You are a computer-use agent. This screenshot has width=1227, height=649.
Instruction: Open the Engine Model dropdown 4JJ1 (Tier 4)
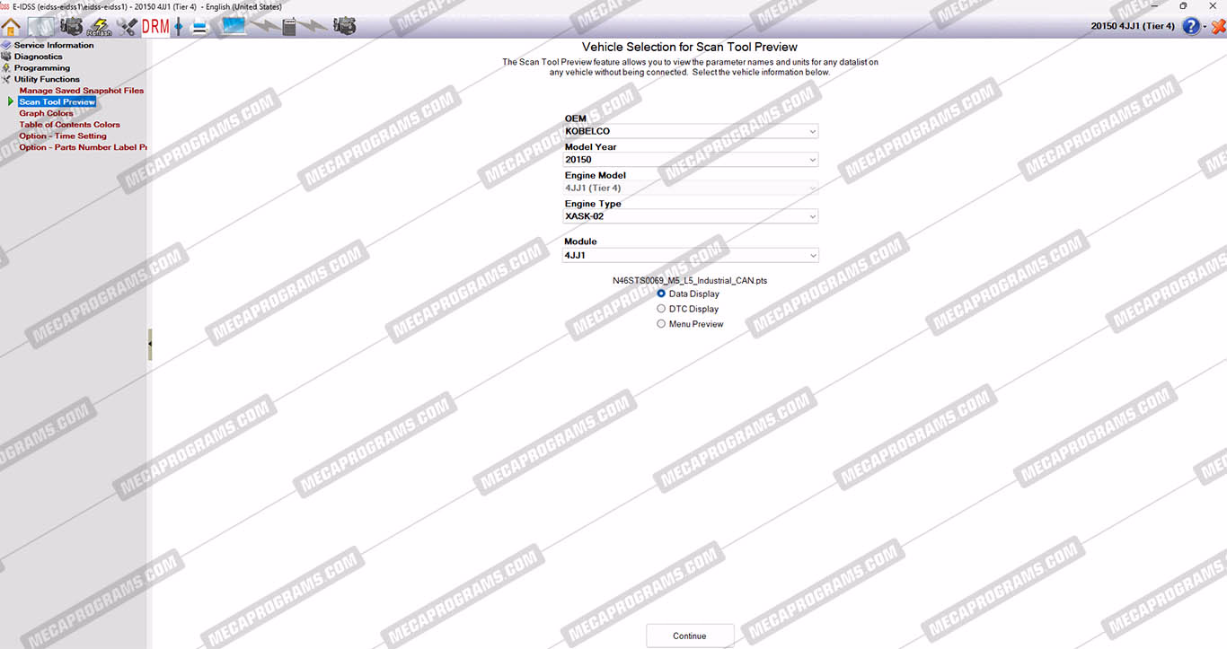(x=691, y=189)
